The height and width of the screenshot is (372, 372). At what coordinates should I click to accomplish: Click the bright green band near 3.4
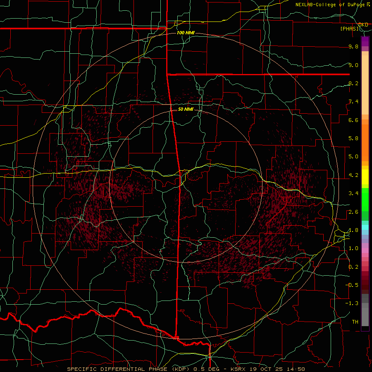(x=365, y=200)
